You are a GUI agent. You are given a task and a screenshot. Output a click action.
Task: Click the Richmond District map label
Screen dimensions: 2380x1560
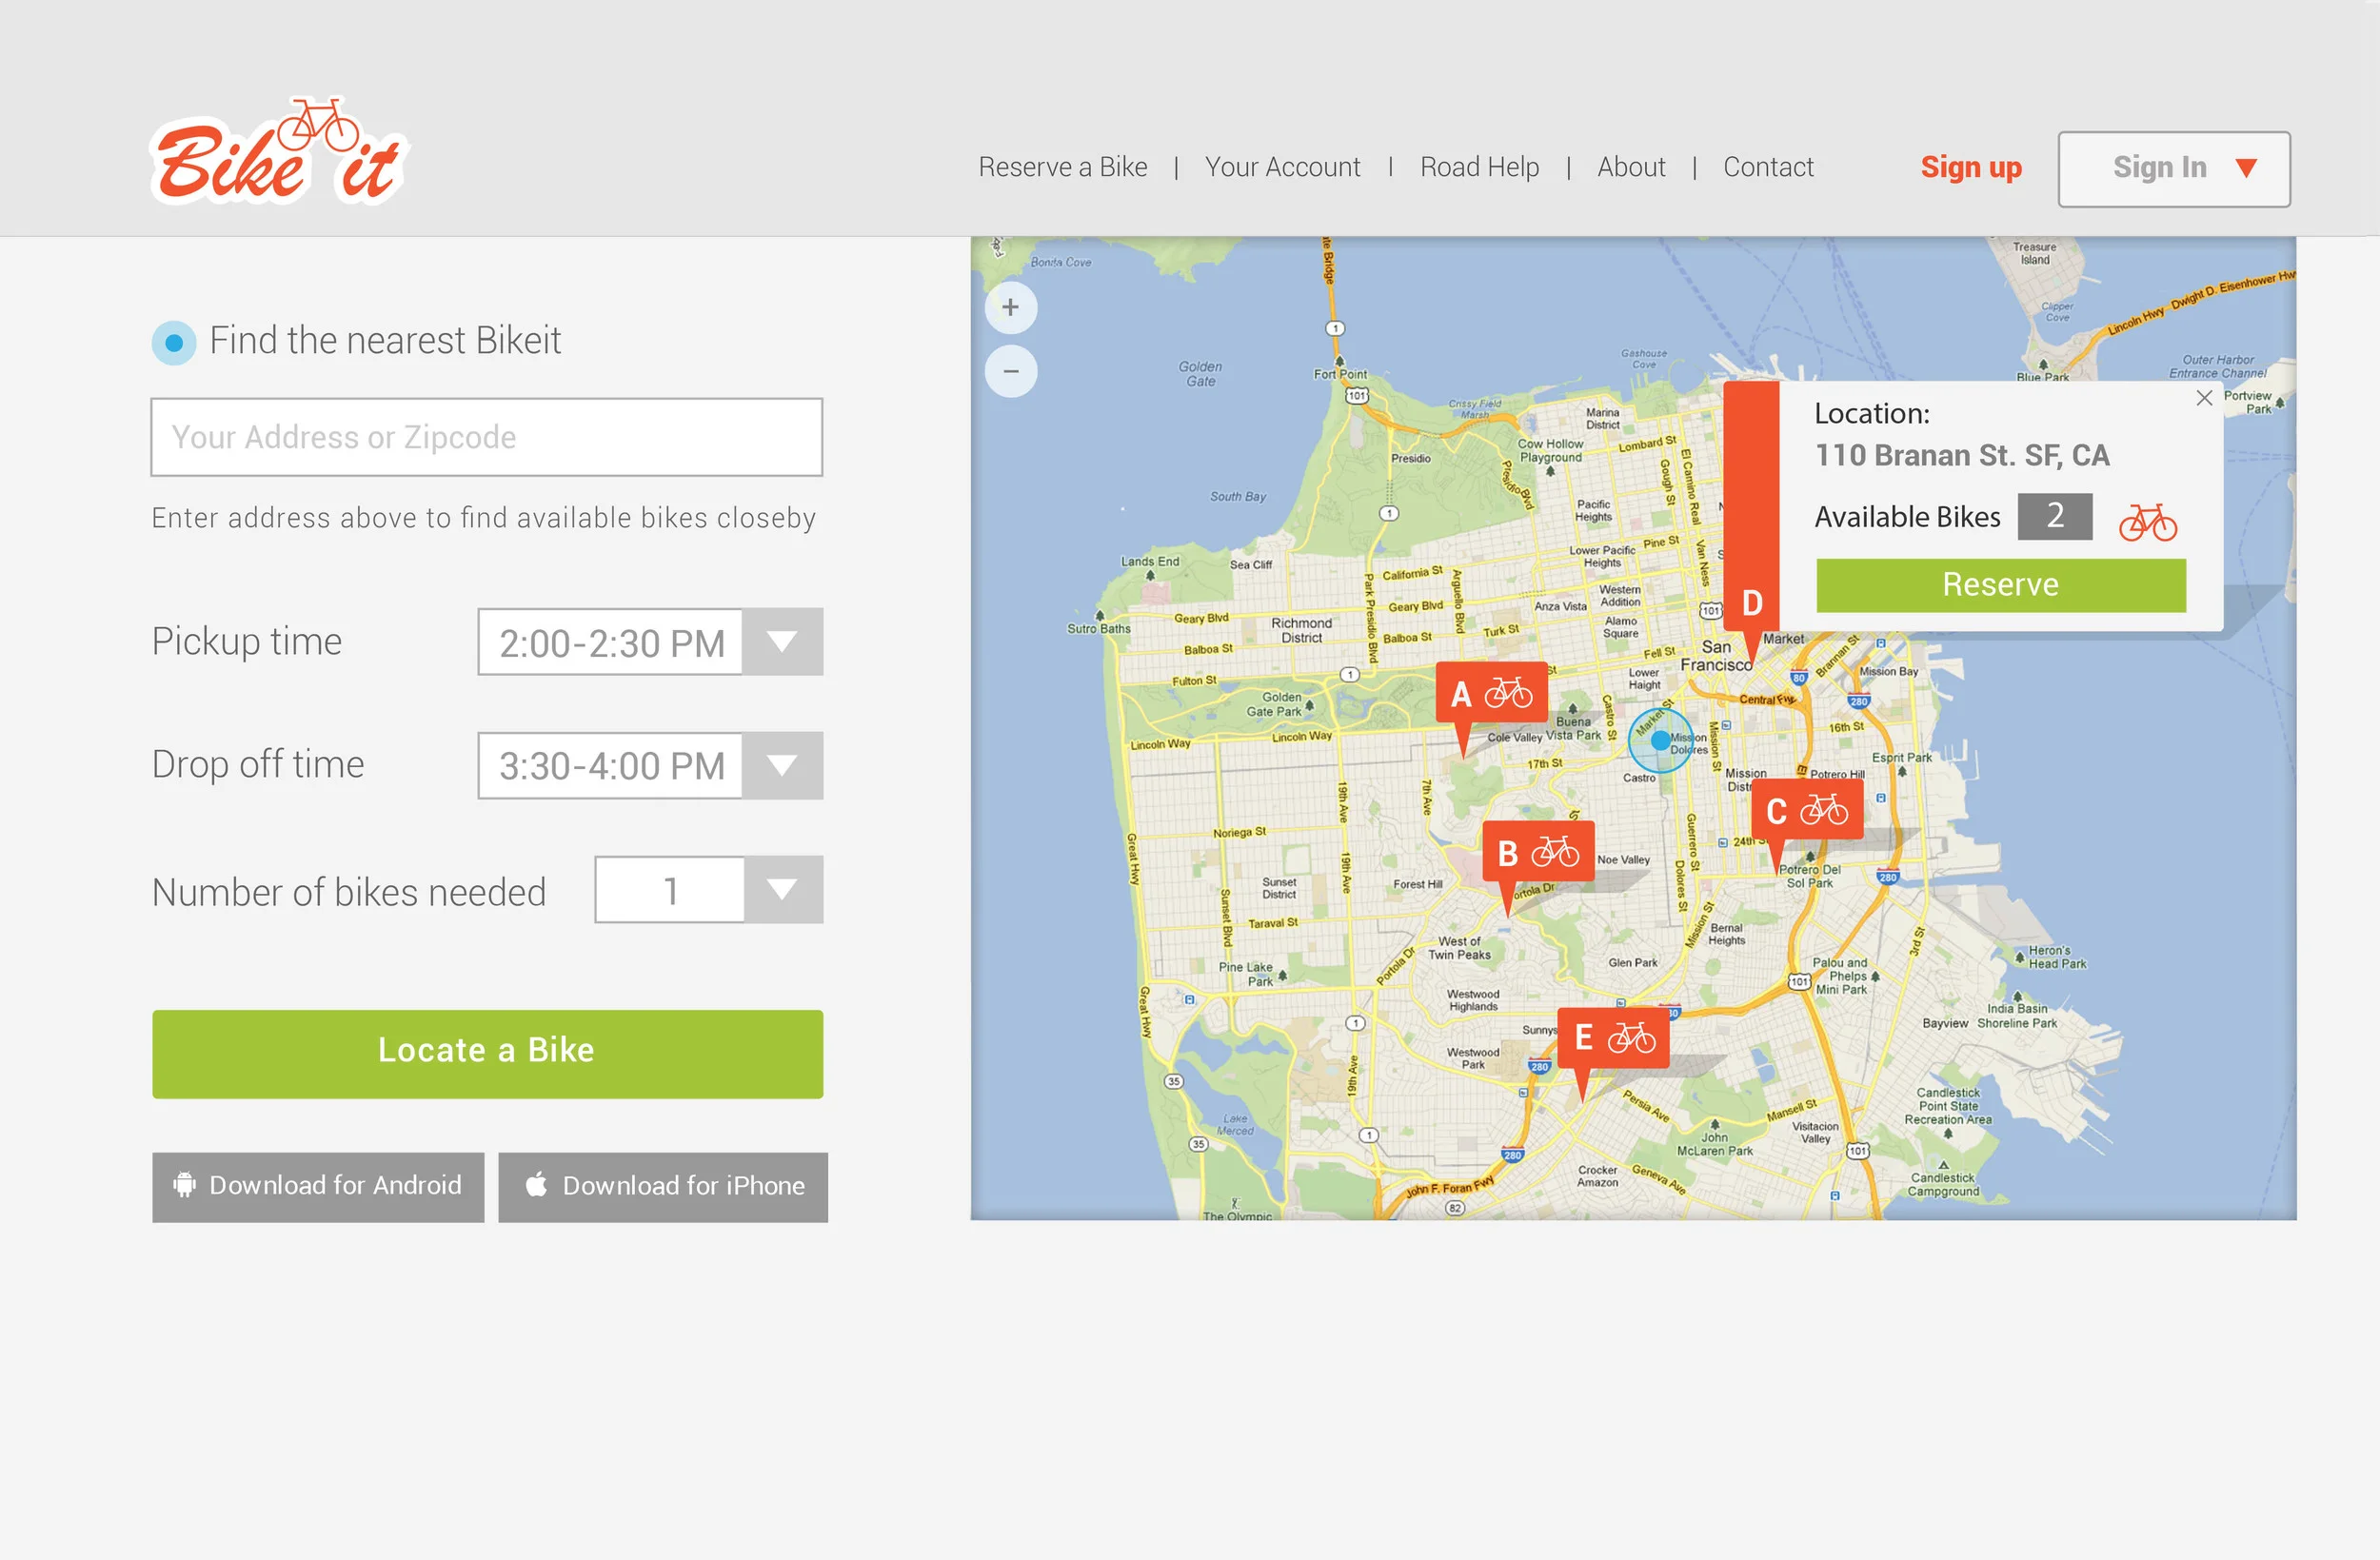(1301, 630)
